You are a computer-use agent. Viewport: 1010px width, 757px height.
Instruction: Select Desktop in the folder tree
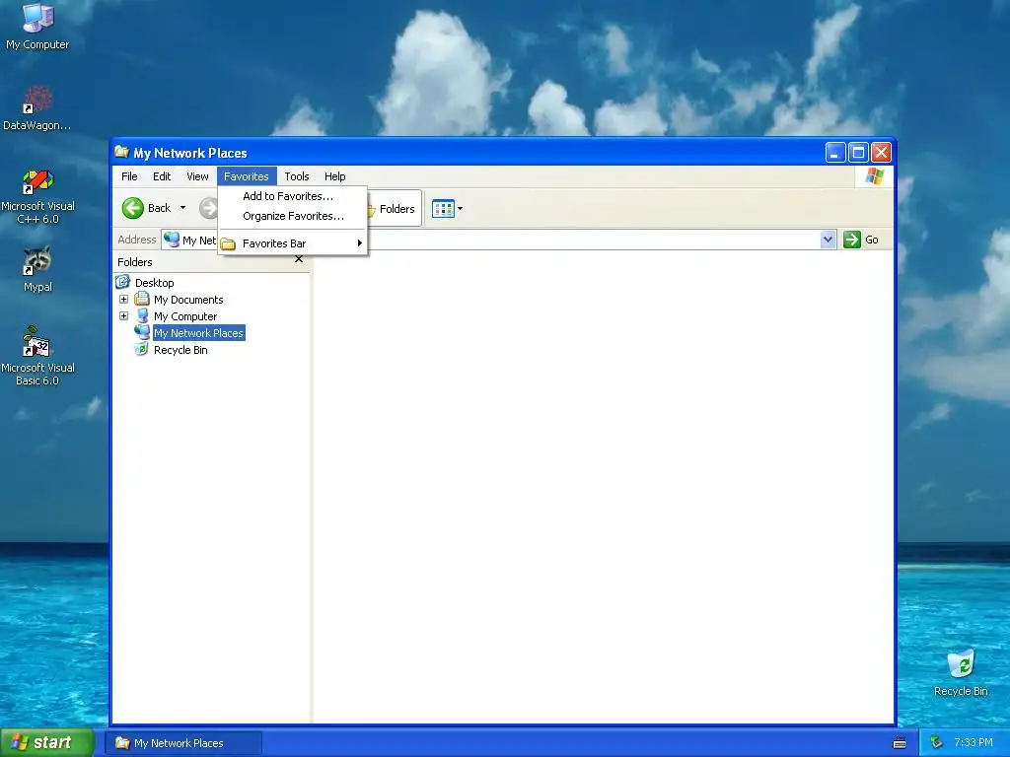pos(155,283)
